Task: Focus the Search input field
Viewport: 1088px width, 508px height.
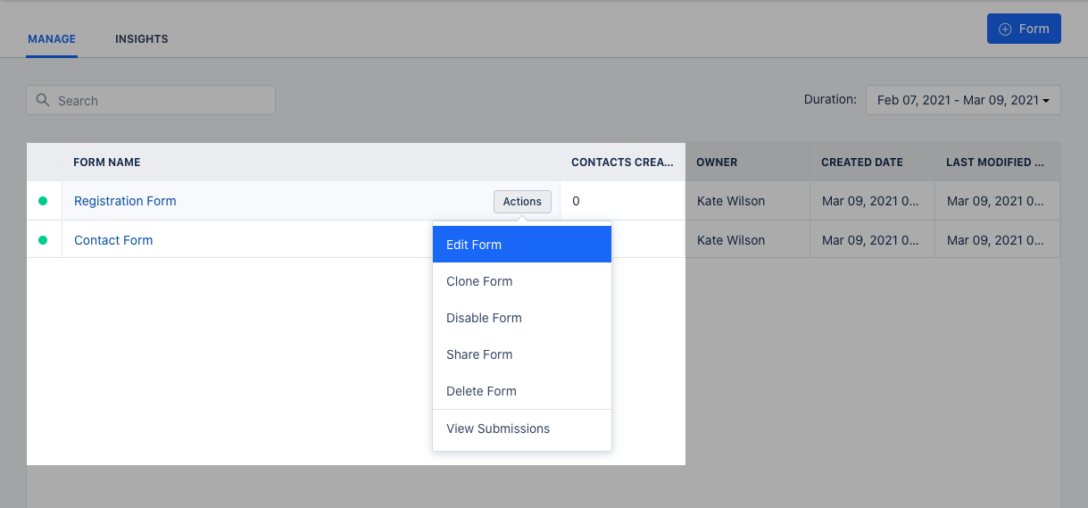Action: (151, 100)
